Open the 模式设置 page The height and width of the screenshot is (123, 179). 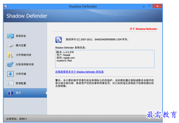[25, 46]
